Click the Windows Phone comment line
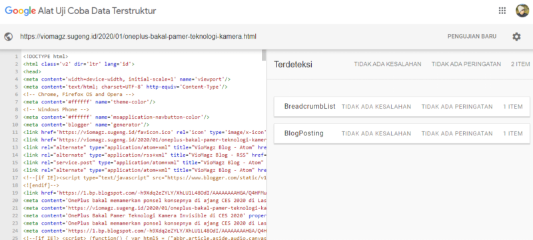Image resolution: width=533 pixels, height=240 pixels. (56, 109)
